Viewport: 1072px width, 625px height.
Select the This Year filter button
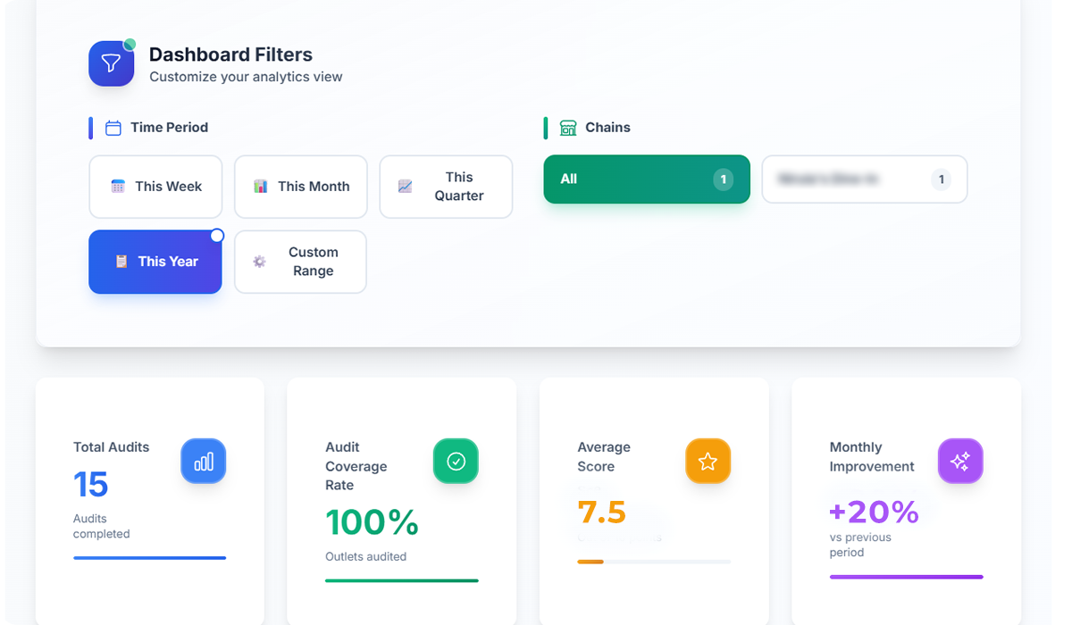155,262
